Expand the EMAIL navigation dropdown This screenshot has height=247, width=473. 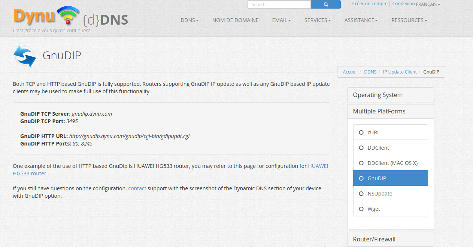[x=281, y=20]
